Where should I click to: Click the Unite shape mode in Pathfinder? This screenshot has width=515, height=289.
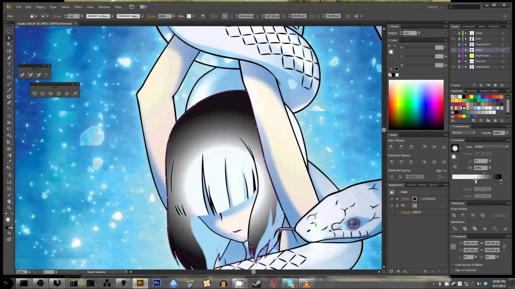coord(455,215)
